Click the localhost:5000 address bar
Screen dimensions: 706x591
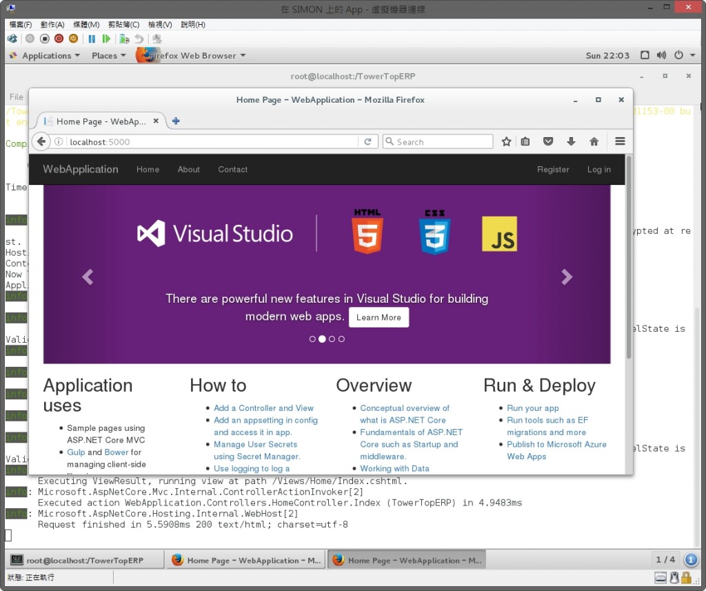point(212,141)
